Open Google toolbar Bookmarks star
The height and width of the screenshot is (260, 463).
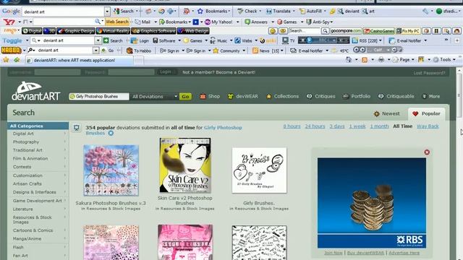click(x=200, y=12)
